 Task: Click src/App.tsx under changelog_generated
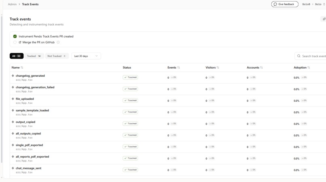24,80
